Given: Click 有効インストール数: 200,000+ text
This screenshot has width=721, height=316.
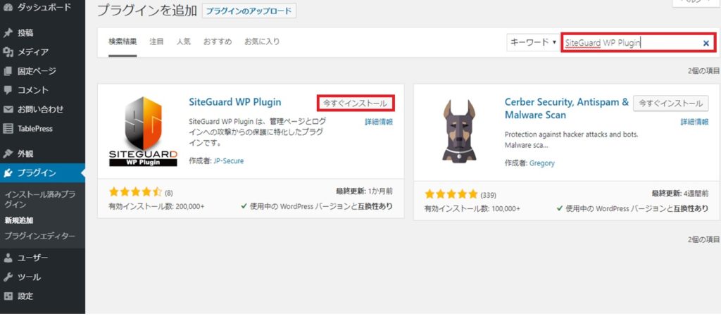Looking at the screenshot, I should coord(156,206).
